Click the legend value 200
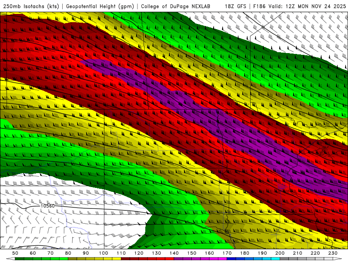 click(280, 253)
